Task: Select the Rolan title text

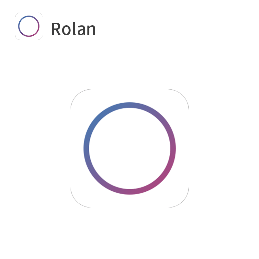Action: tap(73, 29)
